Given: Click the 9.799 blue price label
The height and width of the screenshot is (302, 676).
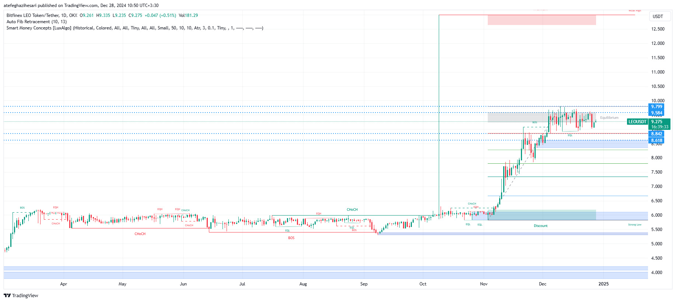Looking at the screenshot, I should 656,107.
